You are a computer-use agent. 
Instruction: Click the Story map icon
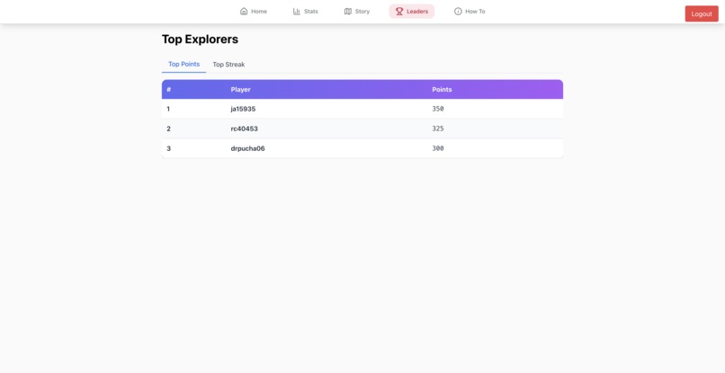pyautogui.click(x=348, y=11)
